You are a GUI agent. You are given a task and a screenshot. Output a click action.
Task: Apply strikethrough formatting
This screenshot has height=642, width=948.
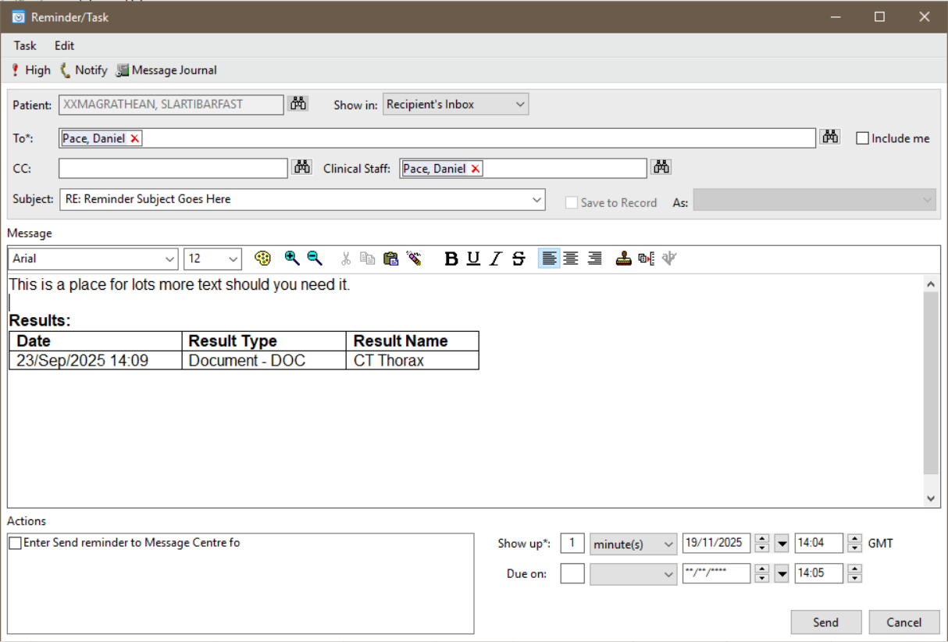(519, 259)
